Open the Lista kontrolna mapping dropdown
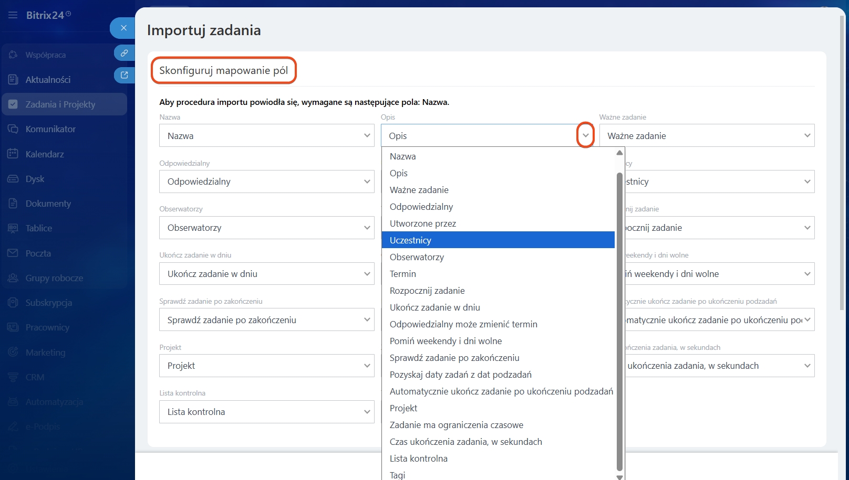The width and height of the screenshot is (849, 480). pos(266,412)
